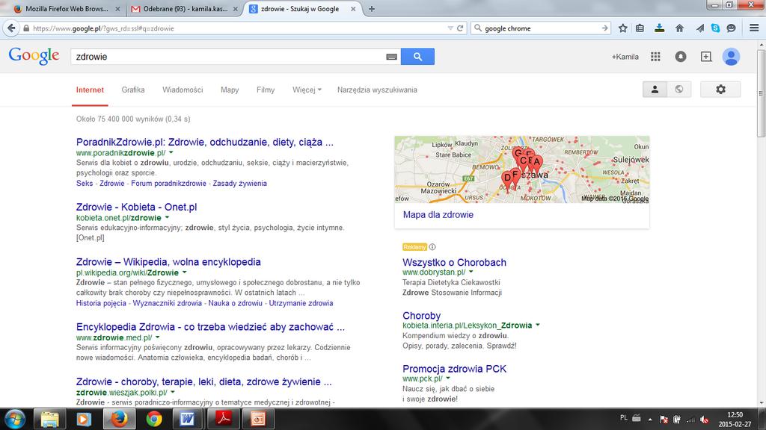
Task: Click Mapa dla zdrowie link
Action: 438,214
